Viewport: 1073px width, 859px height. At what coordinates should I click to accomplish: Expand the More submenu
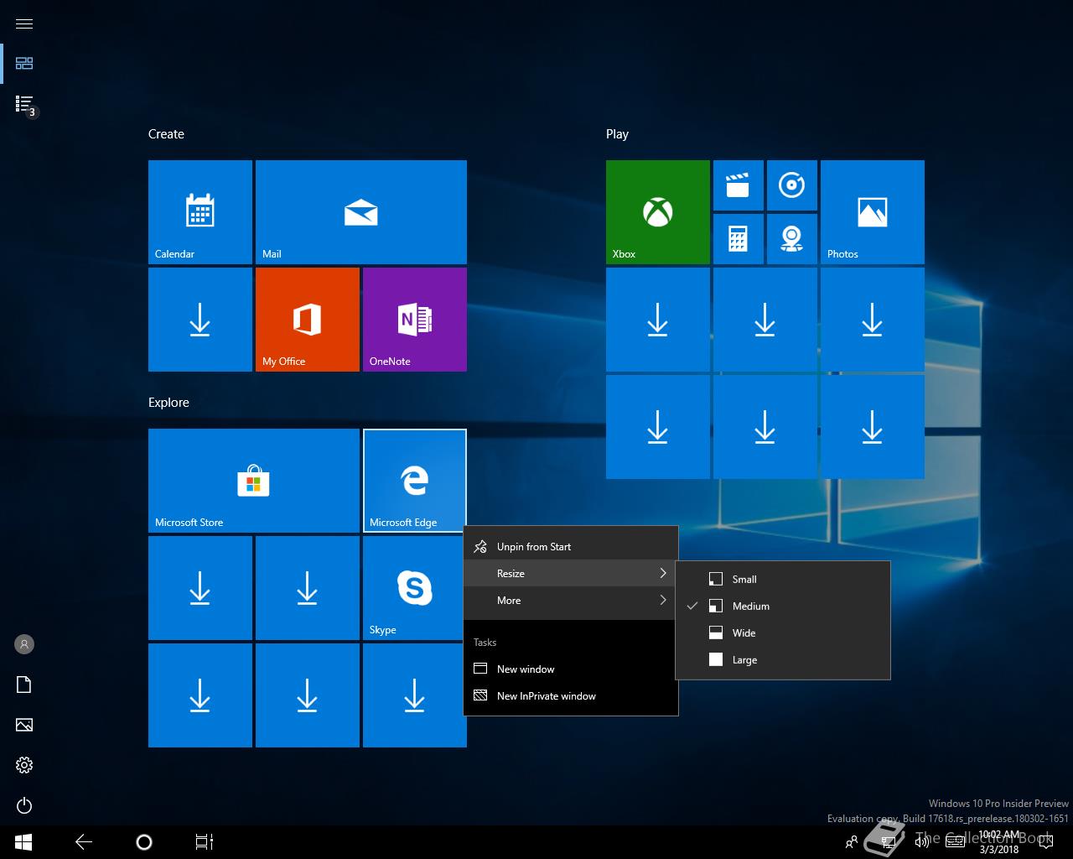click(570, 600)
